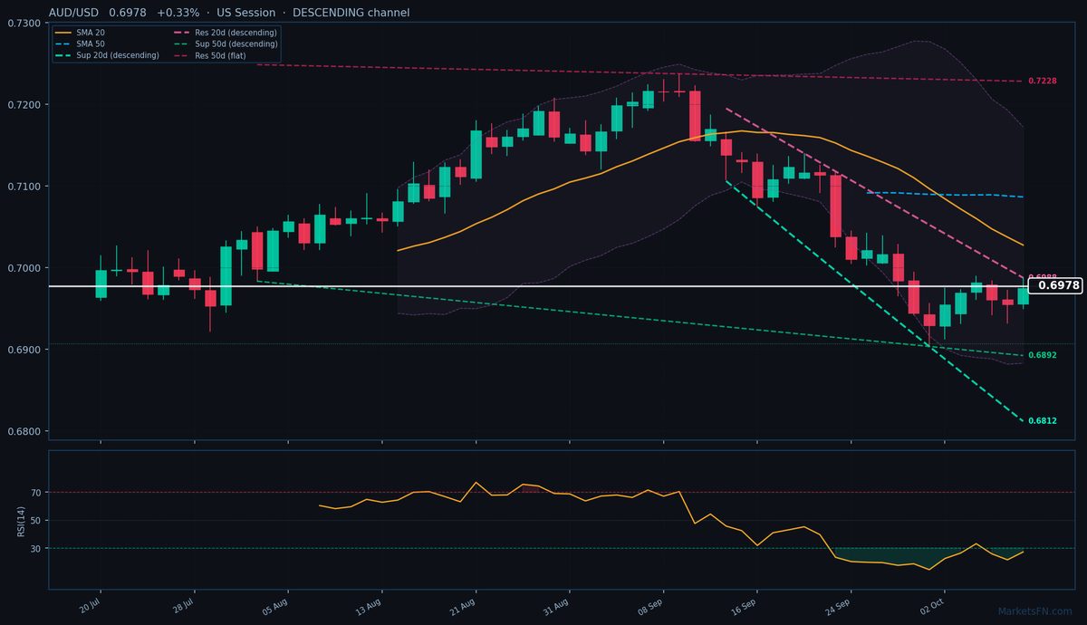Screen dimensions: 1087x625
Task: Click the SMA 50 legend entry
Action: [x=79, y=43]
